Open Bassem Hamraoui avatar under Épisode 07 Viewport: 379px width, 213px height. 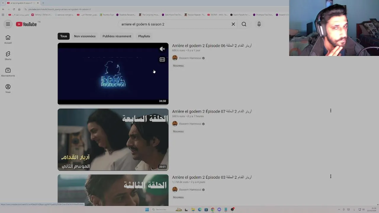175,124
